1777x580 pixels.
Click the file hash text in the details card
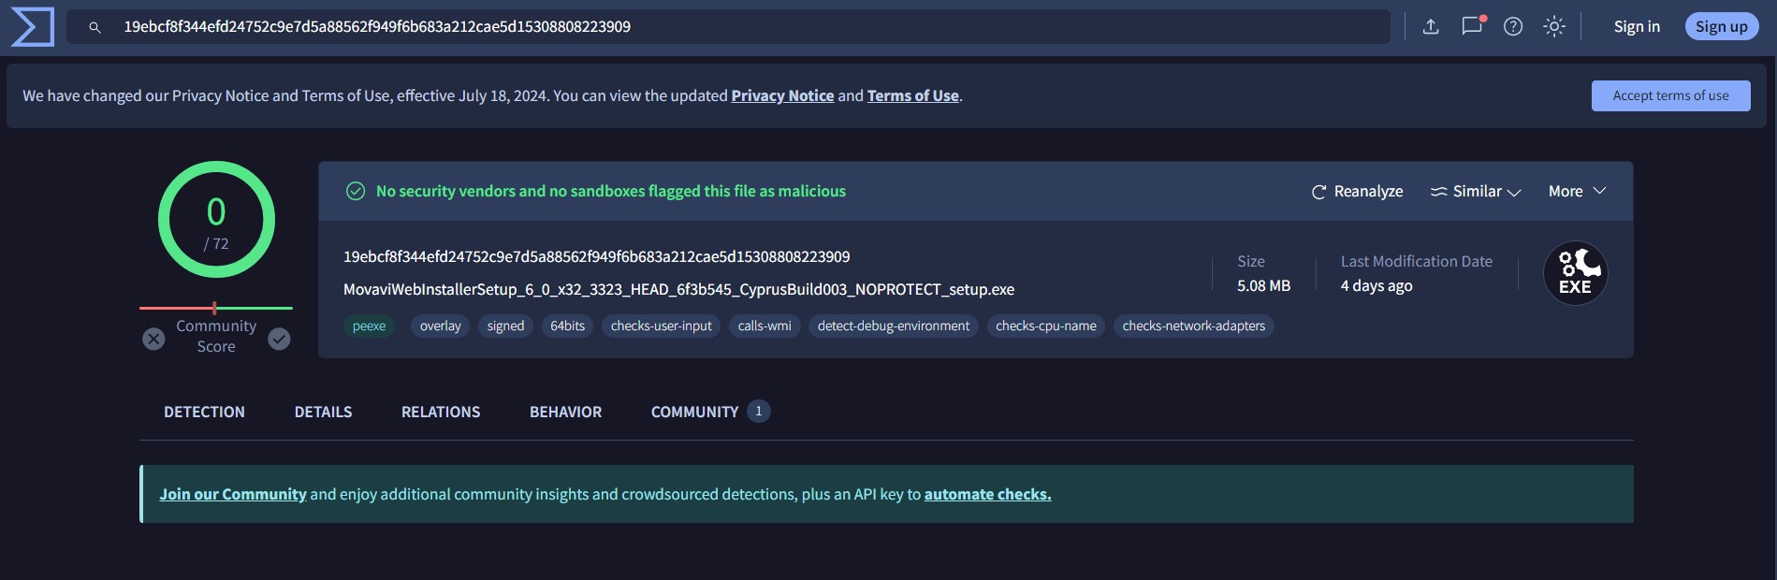point(596,256)
